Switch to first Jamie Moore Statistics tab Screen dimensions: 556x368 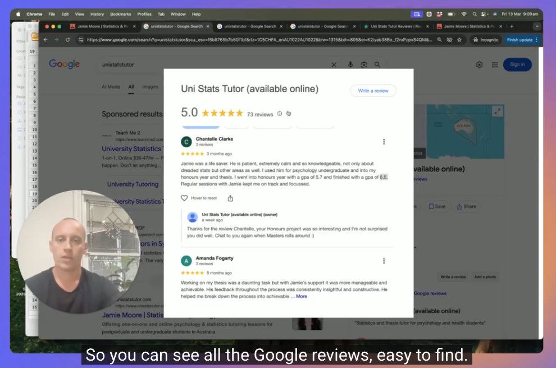102,26
